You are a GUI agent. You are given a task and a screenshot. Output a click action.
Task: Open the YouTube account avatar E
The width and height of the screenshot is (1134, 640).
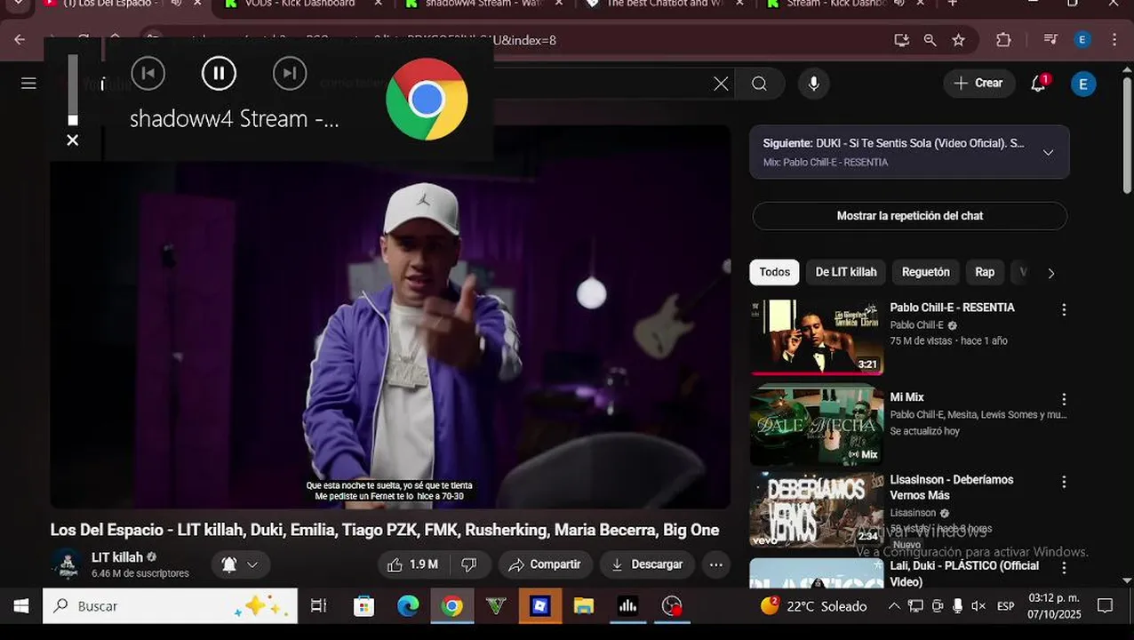tap(1082, 84)
